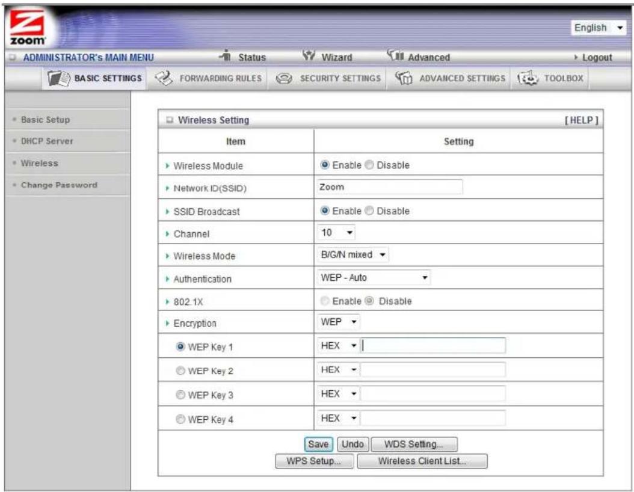Select WEP Key 4 radio button
The height and width of the screenshot is (492, 634).
point(180,419)
